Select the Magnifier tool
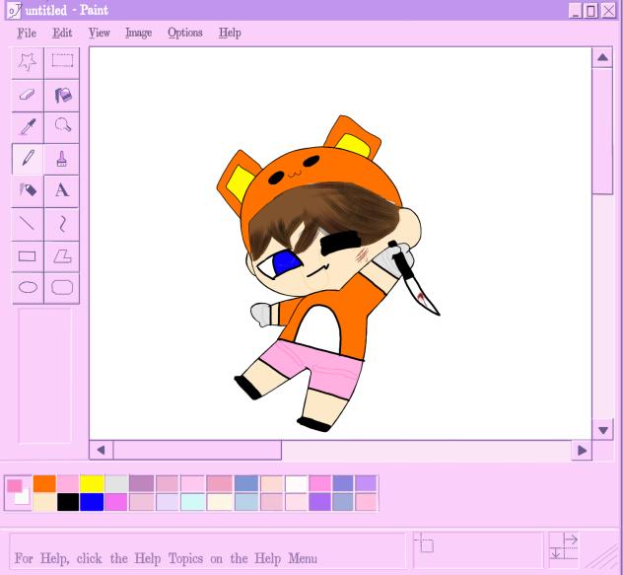The width and height of the screenshot is (623, 575). [x=62, y=127]
